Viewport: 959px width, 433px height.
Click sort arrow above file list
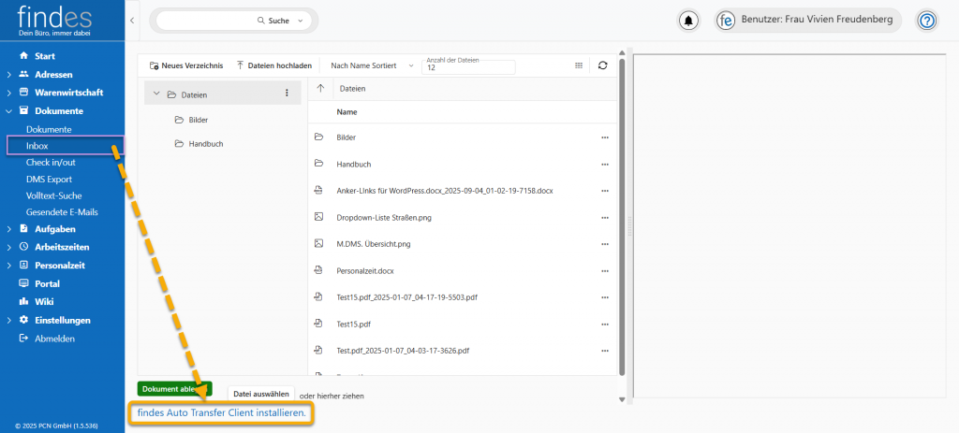pos(320,89)
